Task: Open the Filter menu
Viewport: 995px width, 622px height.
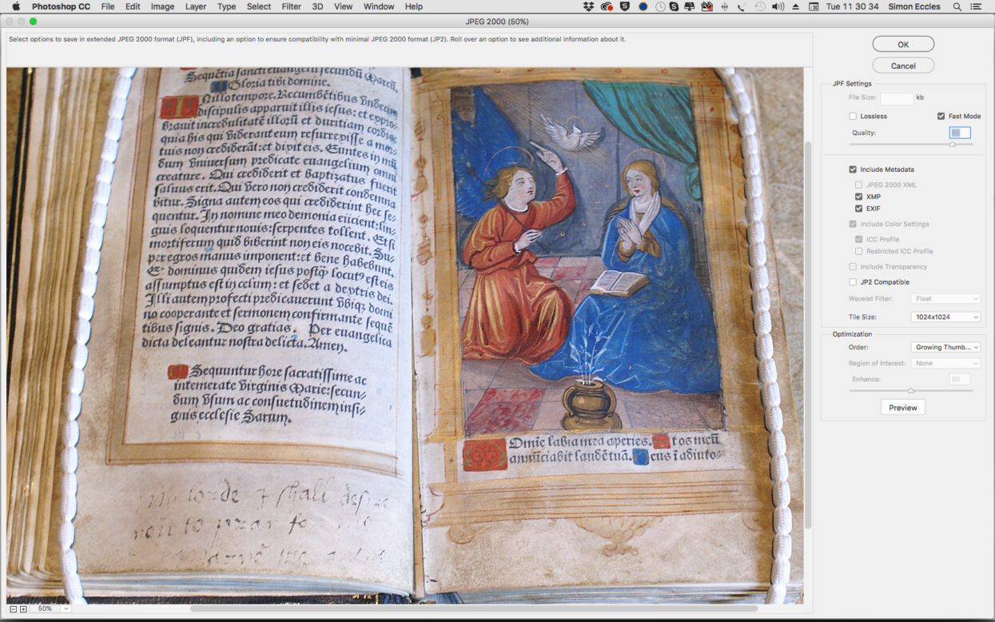Action: (x=291, y=6)
